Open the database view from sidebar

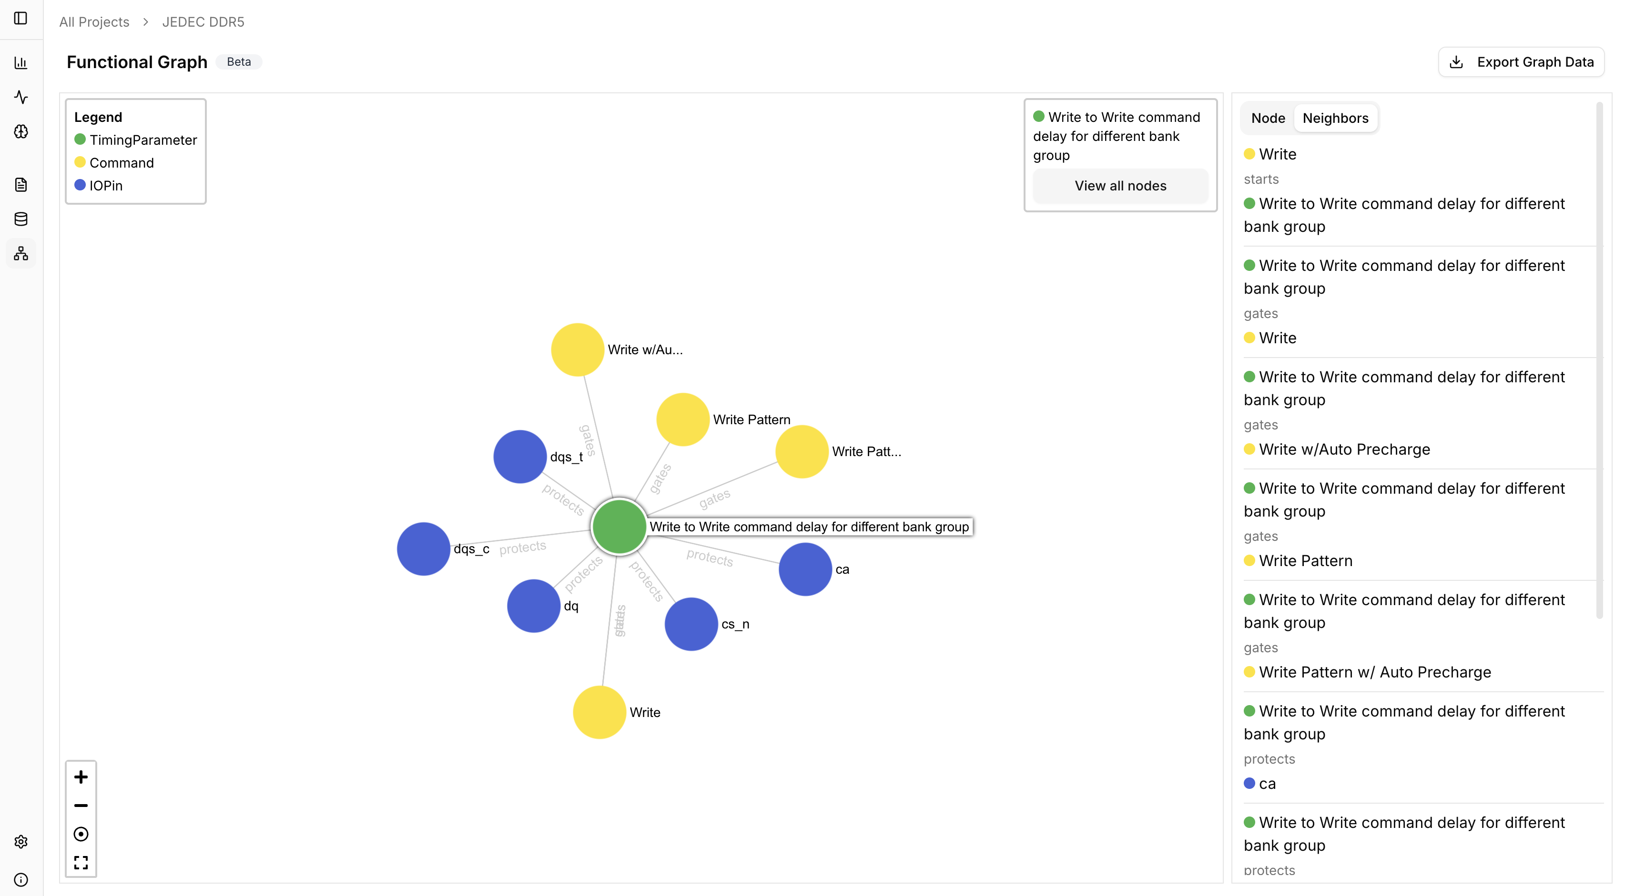(x=21, y=219)
